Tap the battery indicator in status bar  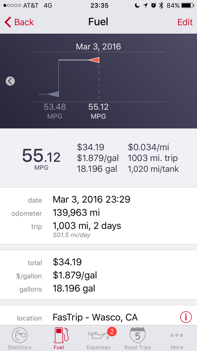point(187,5)
